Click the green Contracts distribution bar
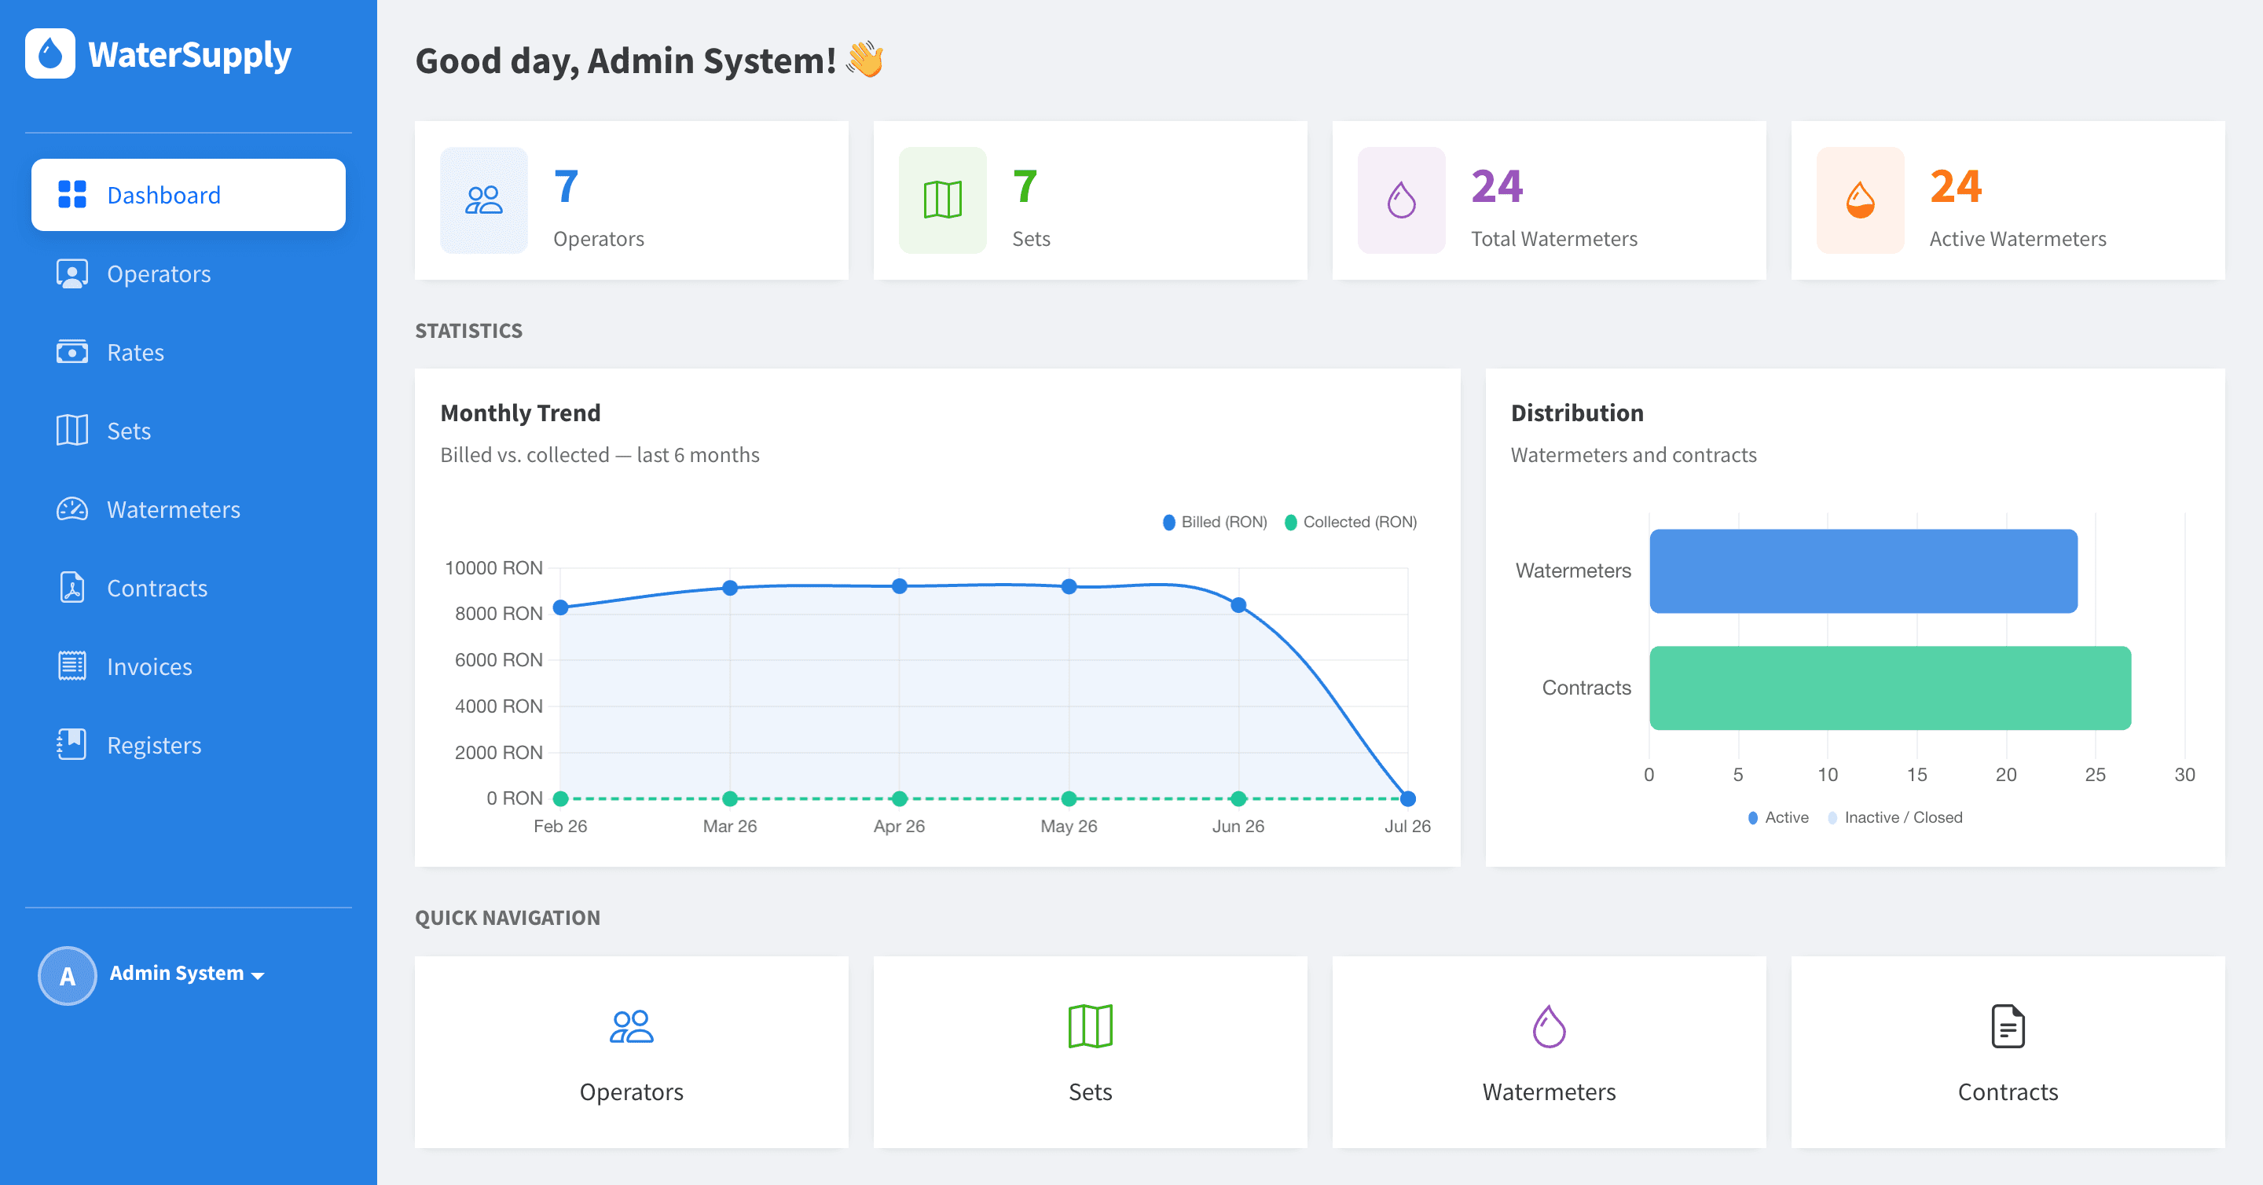2263x1185 pixels. pyautogui.click(x=1890, y=688)
